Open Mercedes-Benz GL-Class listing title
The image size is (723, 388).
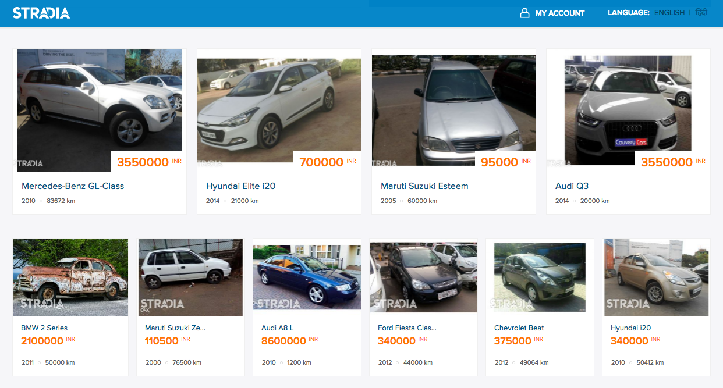click(73, 186)
